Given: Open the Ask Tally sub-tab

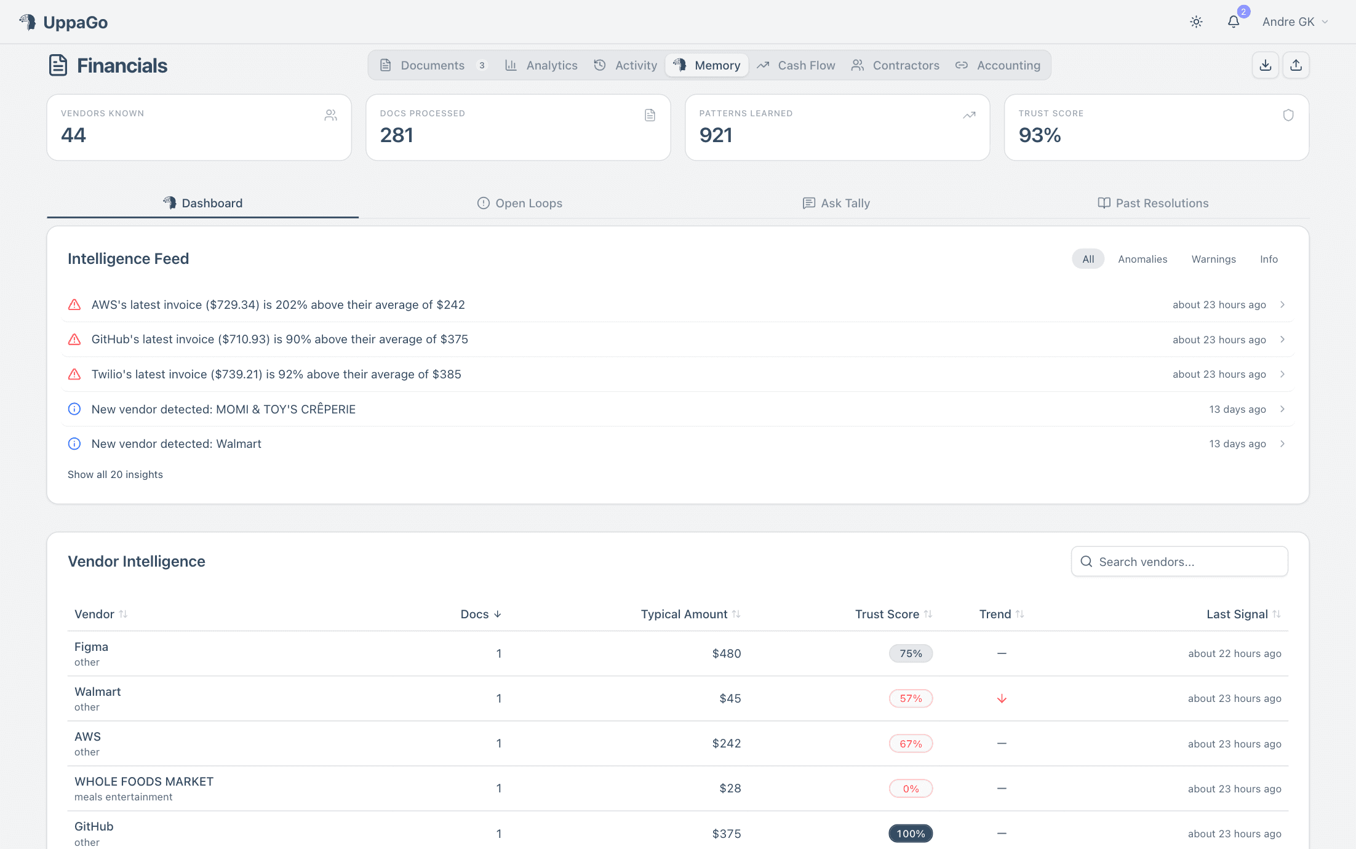Looking at the screenshot, I should coord(836,203).
